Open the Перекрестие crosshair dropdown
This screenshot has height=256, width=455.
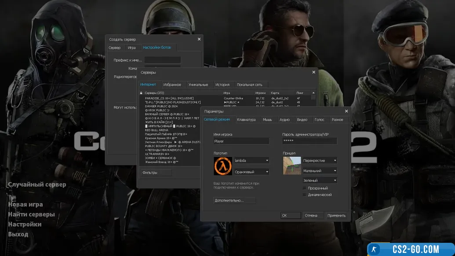pyautogui.click(x=320, y=161)
